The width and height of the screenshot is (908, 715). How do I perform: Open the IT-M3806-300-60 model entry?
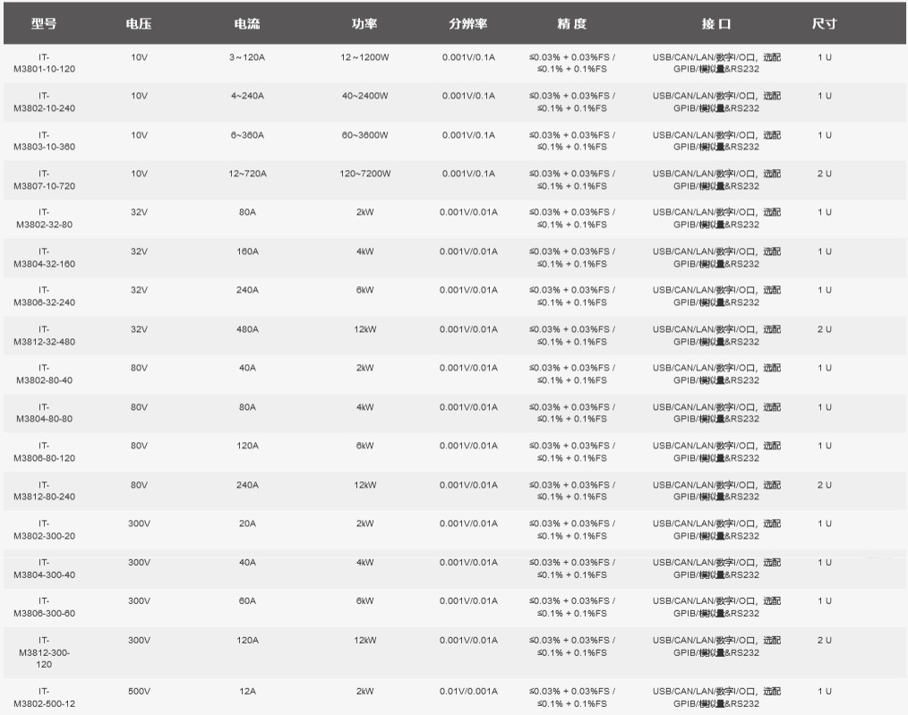click(x=44, y=607)
